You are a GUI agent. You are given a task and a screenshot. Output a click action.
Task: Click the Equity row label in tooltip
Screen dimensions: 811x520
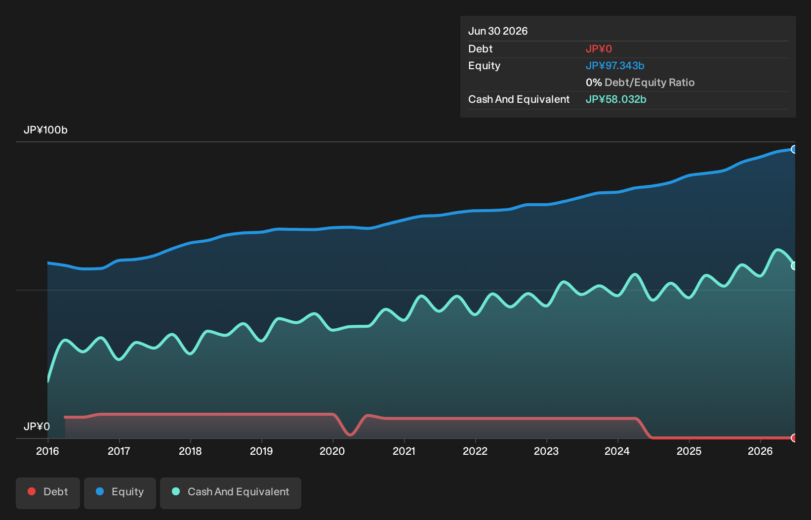(485, 66)
